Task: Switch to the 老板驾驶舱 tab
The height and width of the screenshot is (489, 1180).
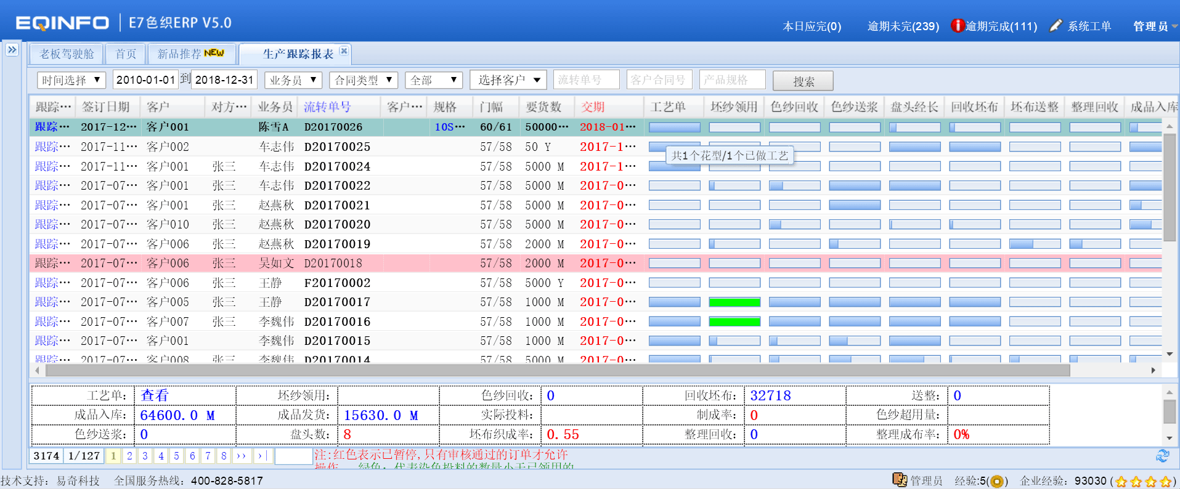Action: pyautogui.click(x=67, y=54)
